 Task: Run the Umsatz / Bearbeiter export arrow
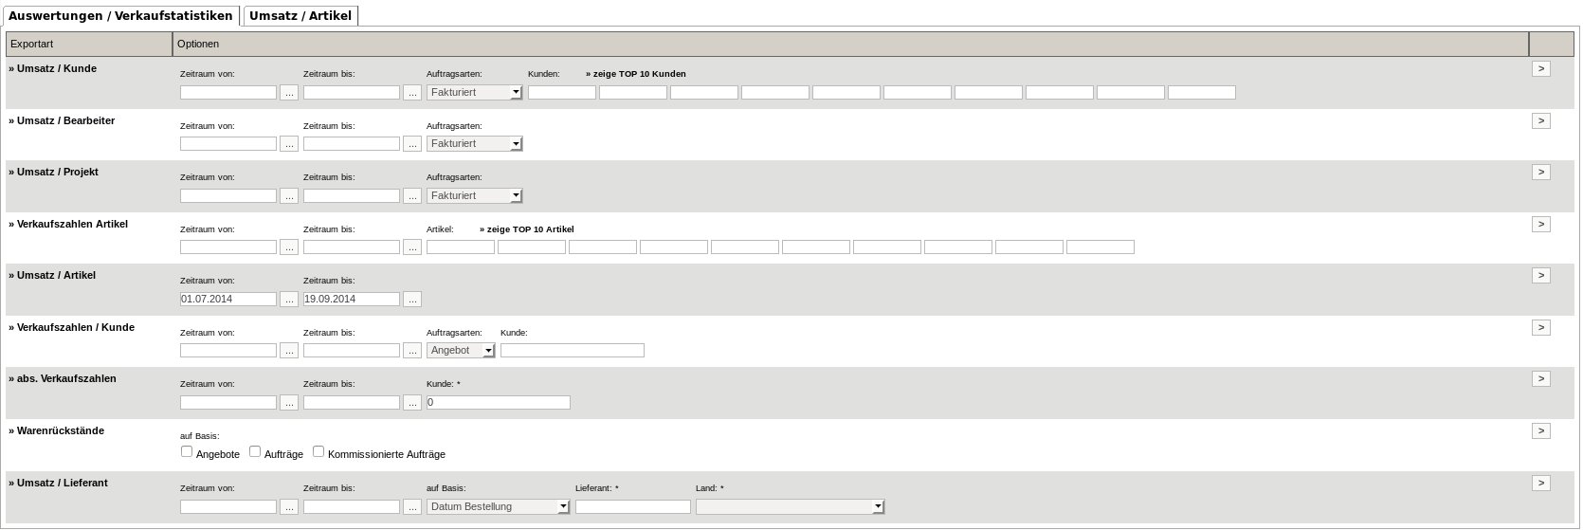click(1541, 120)
